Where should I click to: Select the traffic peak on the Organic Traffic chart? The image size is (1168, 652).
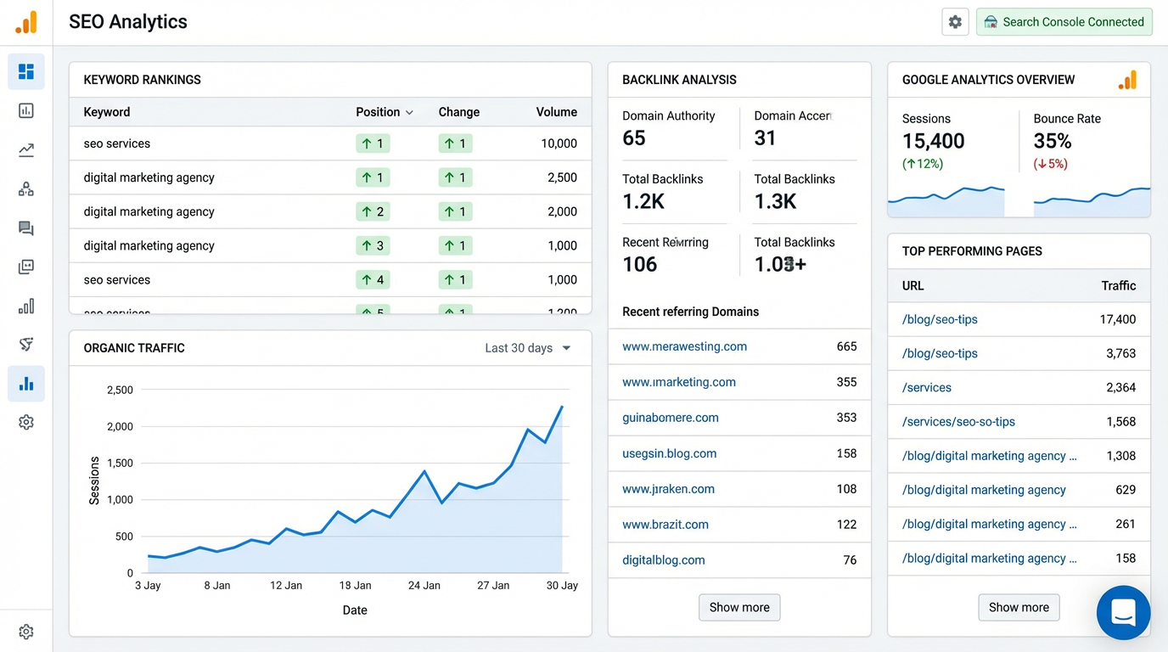pyautogui.click(x=562, y=408)
